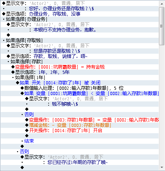Image resolution: width=165 pixels, height=171 pixels.
Task: Select the conditional '如果 变量 [0001:坑萌霸数量] < 变量'
Action: pyautogui.click(x=79, y=93)
